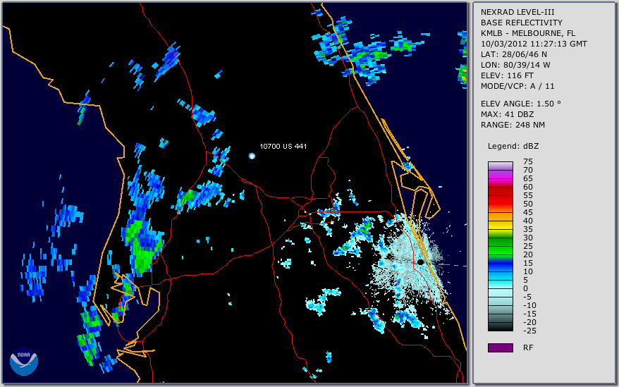Click the '75' legend value
Screen dimensions: 619x387
528,161
